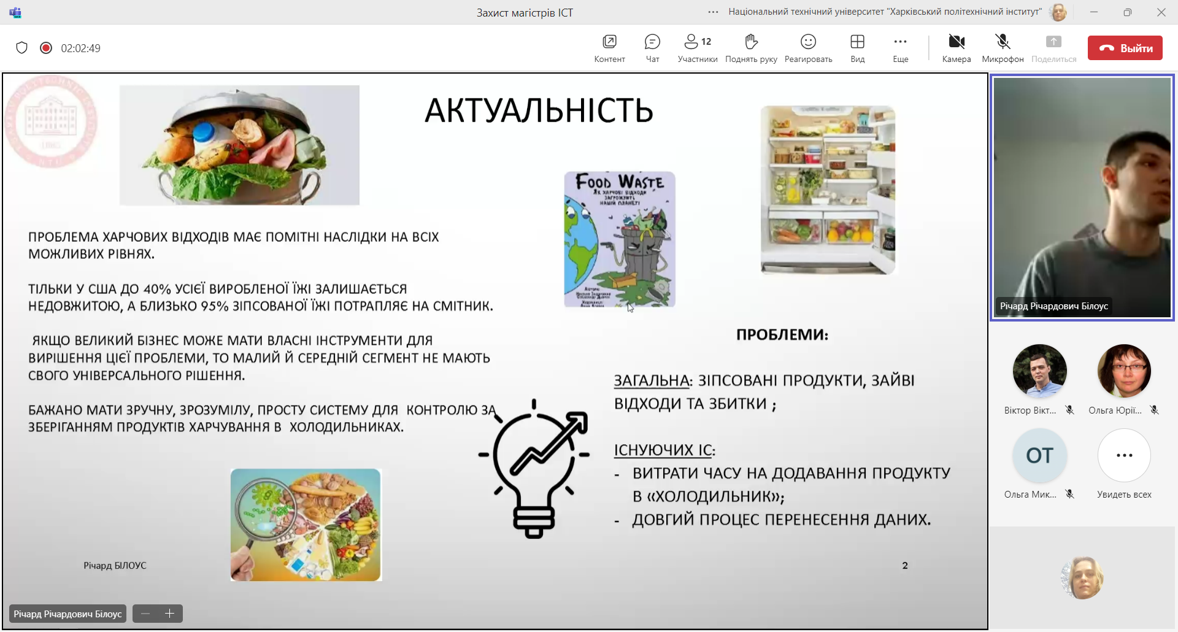Zoom out shared slide with minus

[x=145, y=614]
